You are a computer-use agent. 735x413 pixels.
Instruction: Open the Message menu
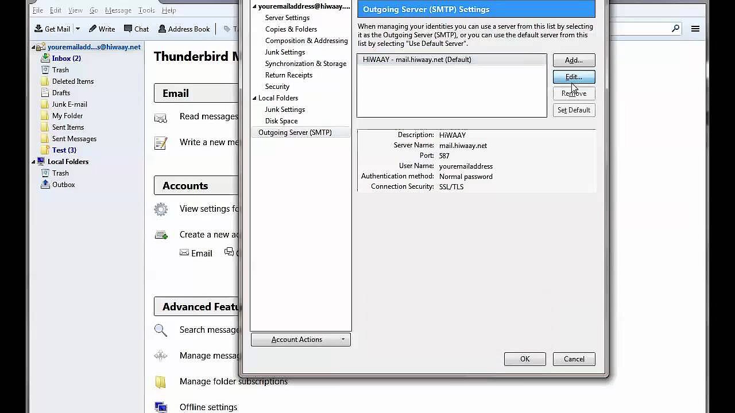pos(118,10)
